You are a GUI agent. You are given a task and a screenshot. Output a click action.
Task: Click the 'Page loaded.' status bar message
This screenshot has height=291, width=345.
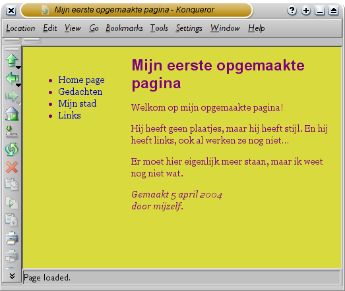pos(47,278)
